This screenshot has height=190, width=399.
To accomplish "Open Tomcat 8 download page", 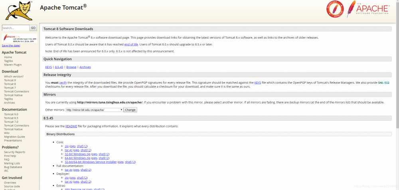I will (10, 84).
